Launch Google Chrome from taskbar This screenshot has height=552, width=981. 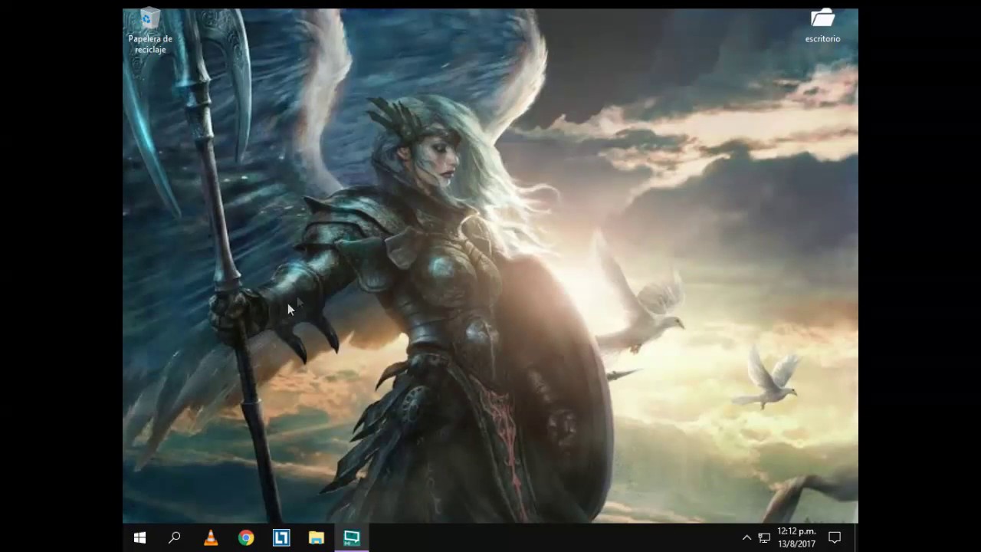[x=246, y=538]
